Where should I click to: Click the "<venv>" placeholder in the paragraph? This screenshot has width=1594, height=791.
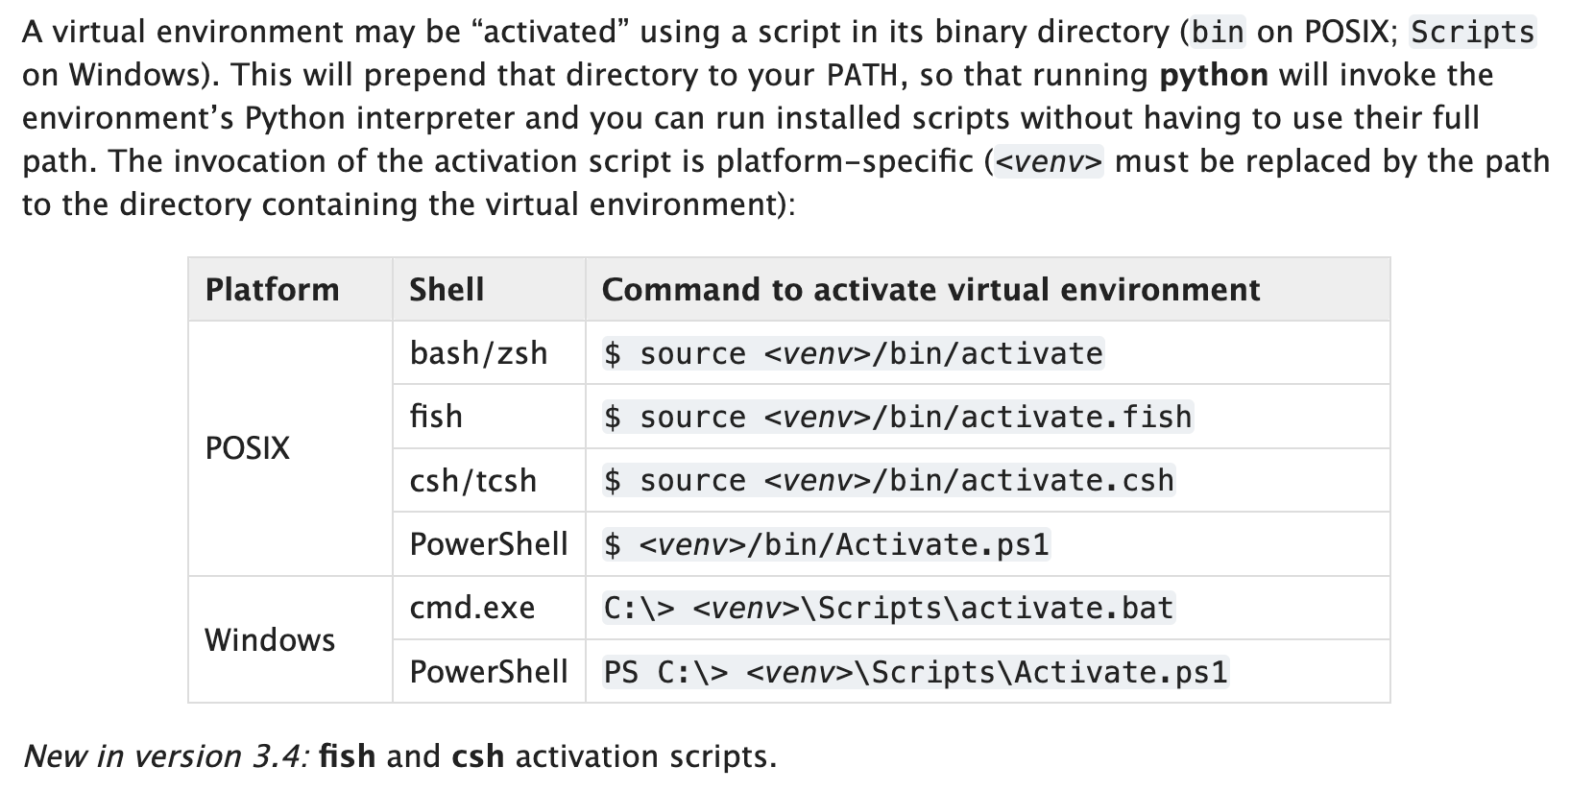coord(1048,161)
